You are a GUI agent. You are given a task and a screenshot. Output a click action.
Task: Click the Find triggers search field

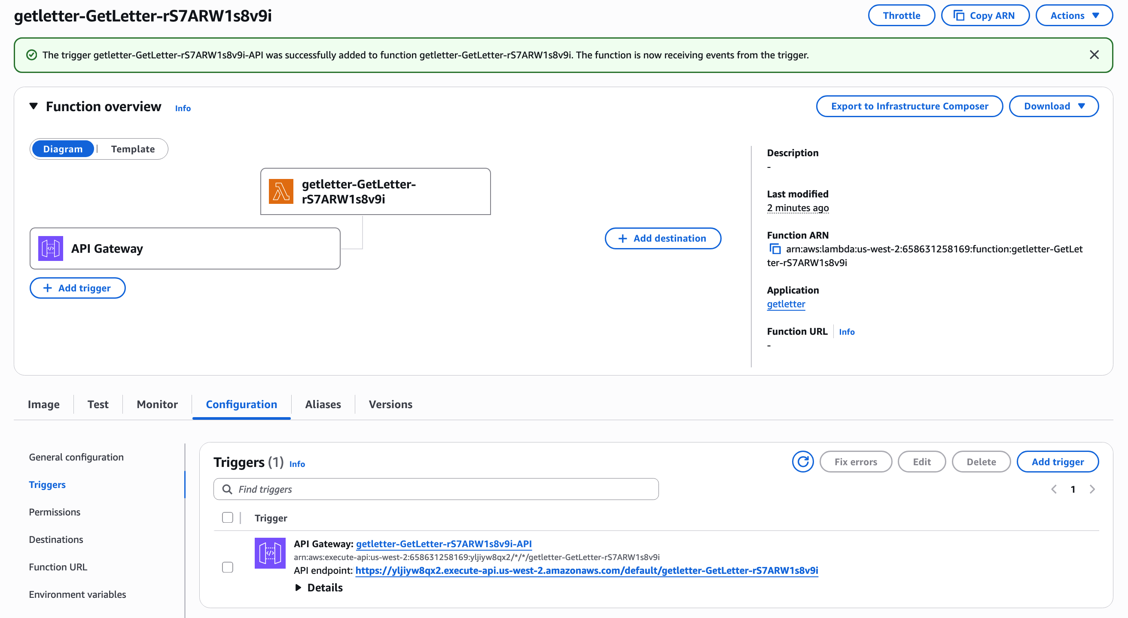coord(436,489)
